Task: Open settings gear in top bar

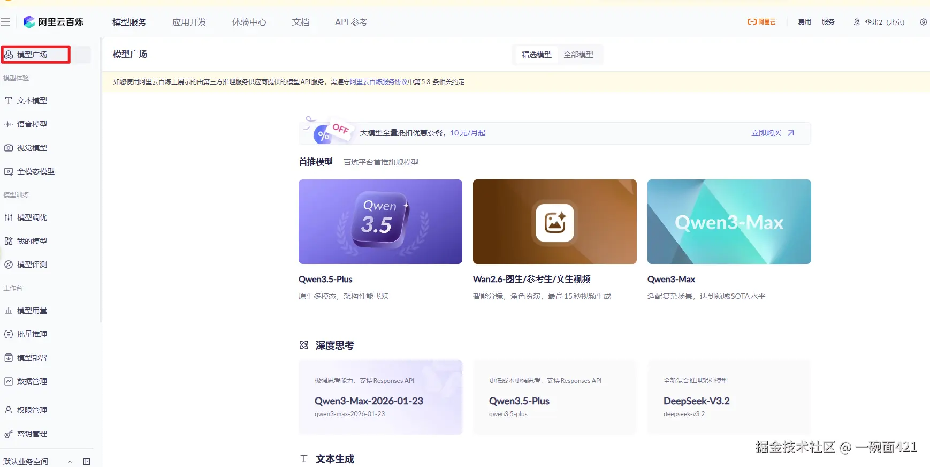Action: coord(924,22)
